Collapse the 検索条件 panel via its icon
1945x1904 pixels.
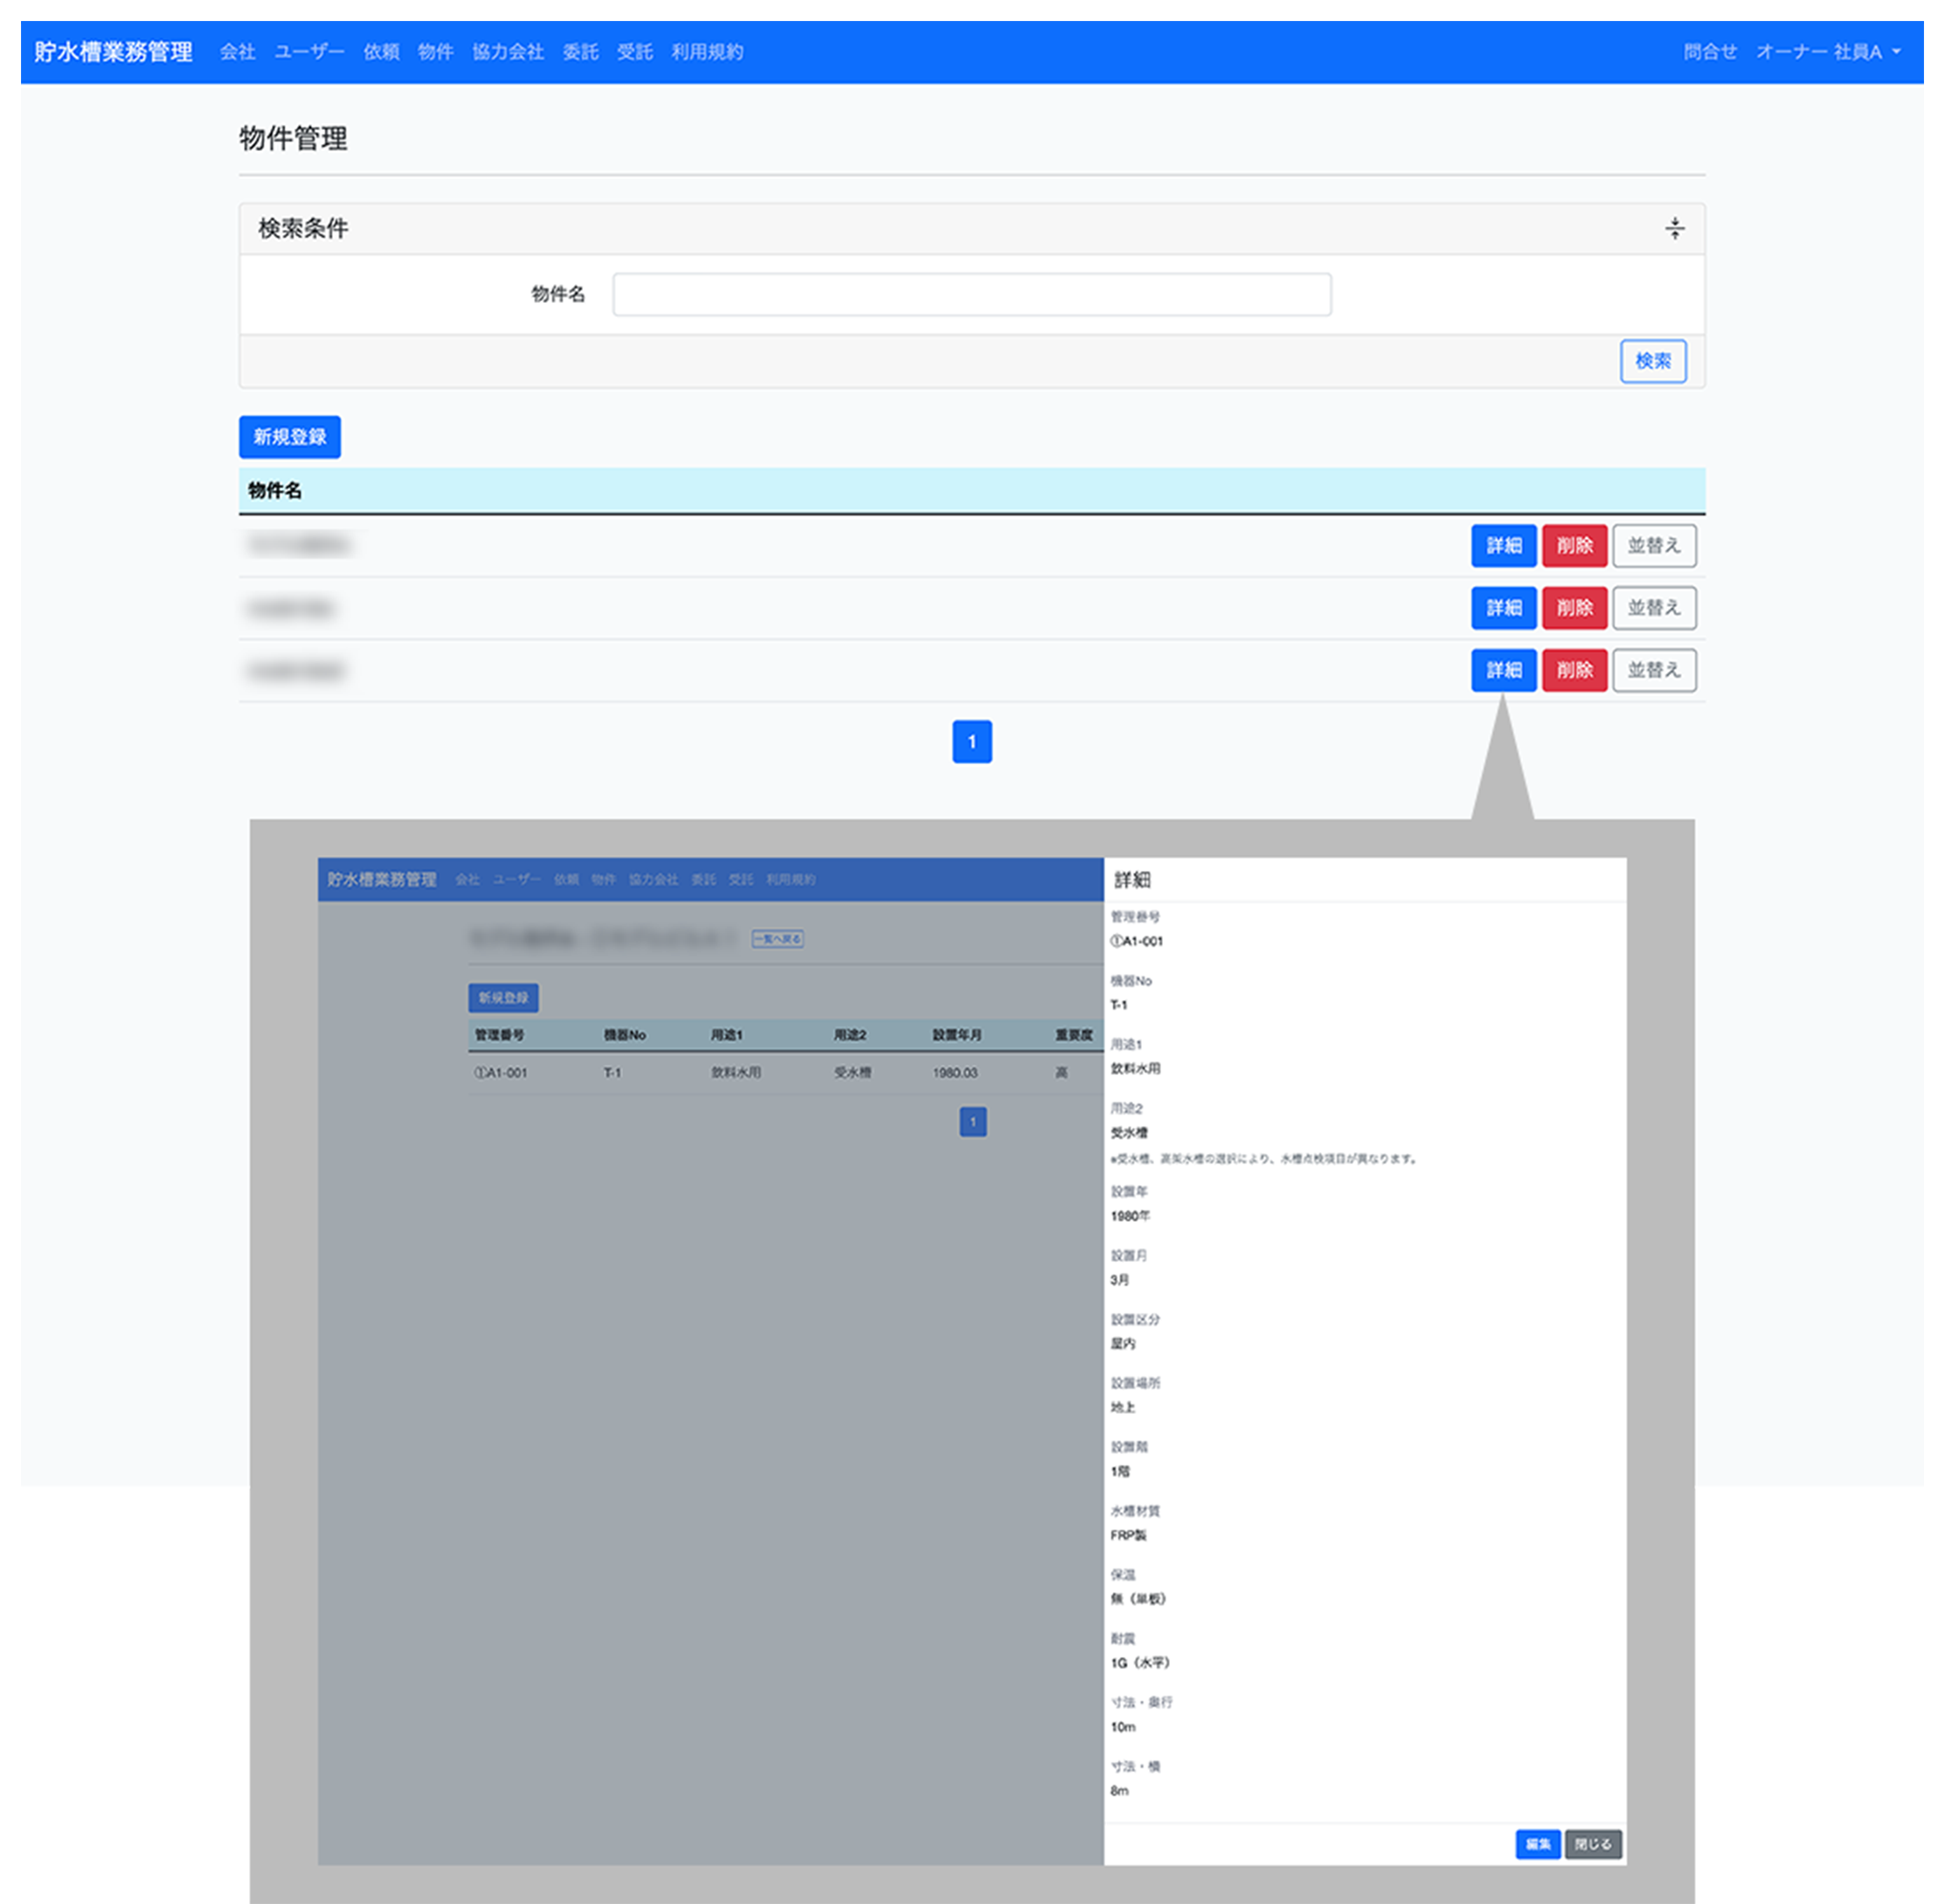click(x=1674, y=228)
